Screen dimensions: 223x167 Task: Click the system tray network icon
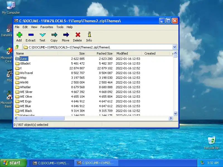point(202,163)
